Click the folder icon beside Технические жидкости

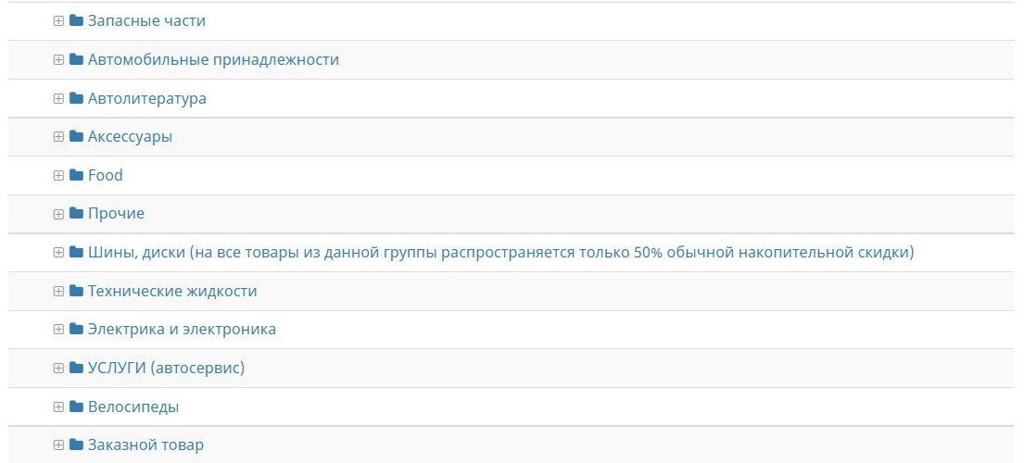tap(76, 291)
